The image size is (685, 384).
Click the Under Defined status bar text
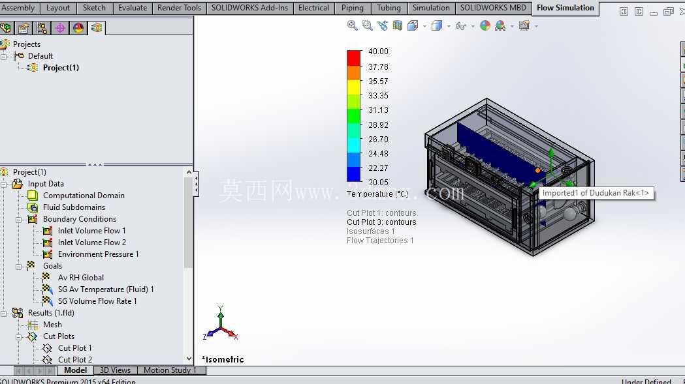(x=646, y=381)
